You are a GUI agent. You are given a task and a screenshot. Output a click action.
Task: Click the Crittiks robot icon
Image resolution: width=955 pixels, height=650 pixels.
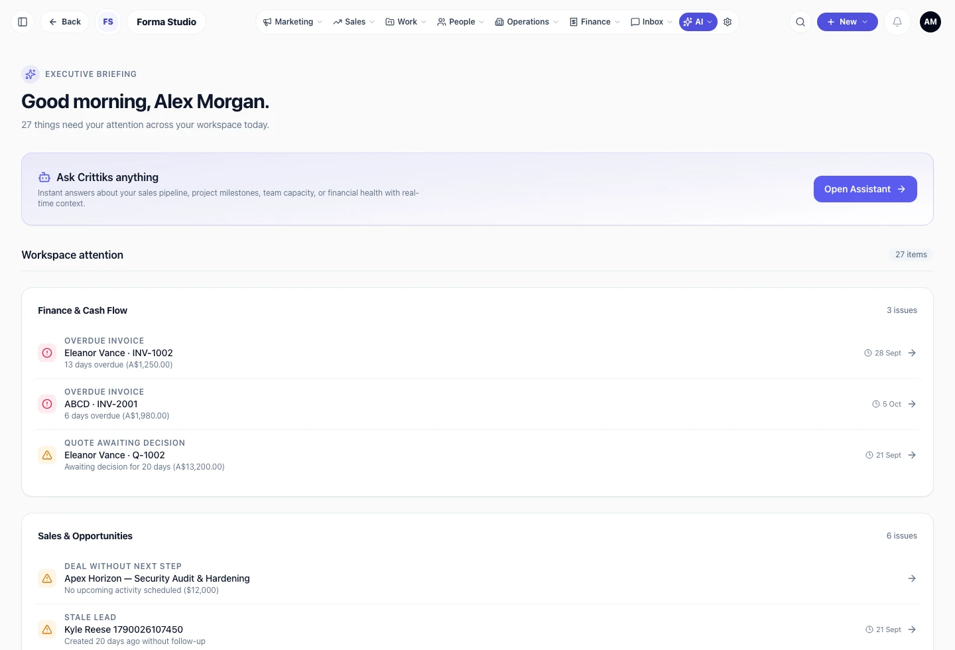[44, 177]
